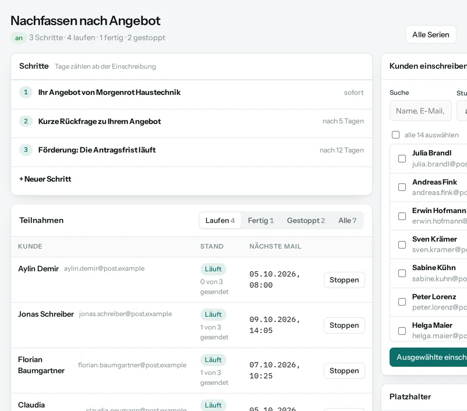Click next mail date 07.10.2026, 10:25
The height and width of the screenshot is (411, 467).
[x=275, y=370]
